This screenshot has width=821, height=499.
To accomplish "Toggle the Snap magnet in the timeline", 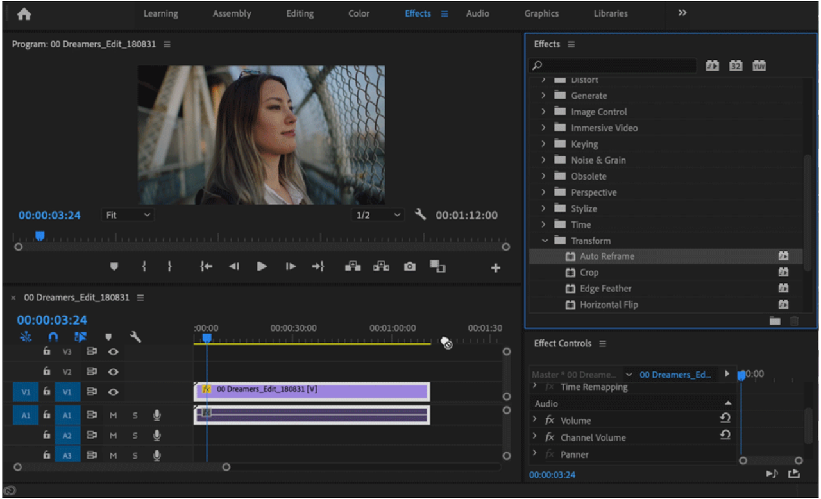I will click(53, 336).
